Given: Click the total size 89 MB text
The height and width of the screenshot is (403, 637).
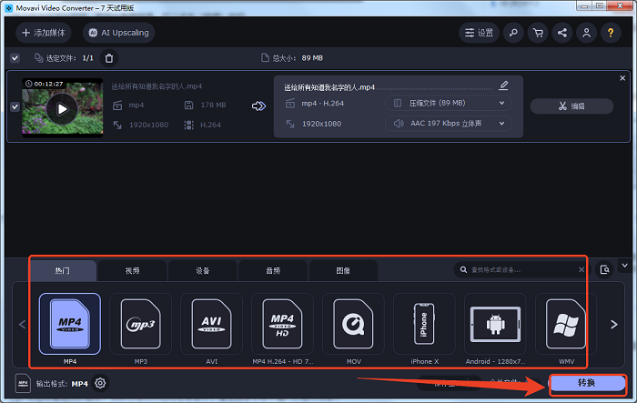Looking at the screenshot, I should point(312,58).
